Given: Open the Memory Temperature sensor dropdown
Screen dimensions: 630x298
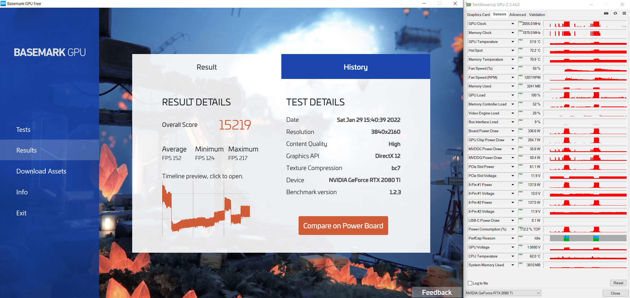Looking at the screenshot, I should 513,60.
